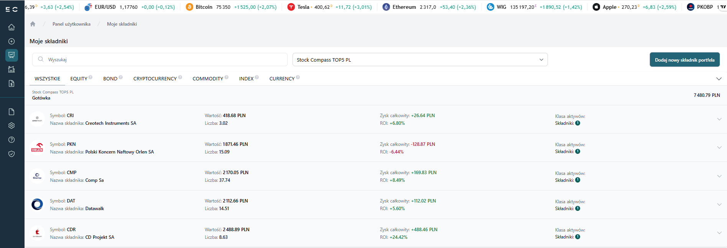Click the blank document sidebar icon
This screenshot has height=248, width=727.
12,112
